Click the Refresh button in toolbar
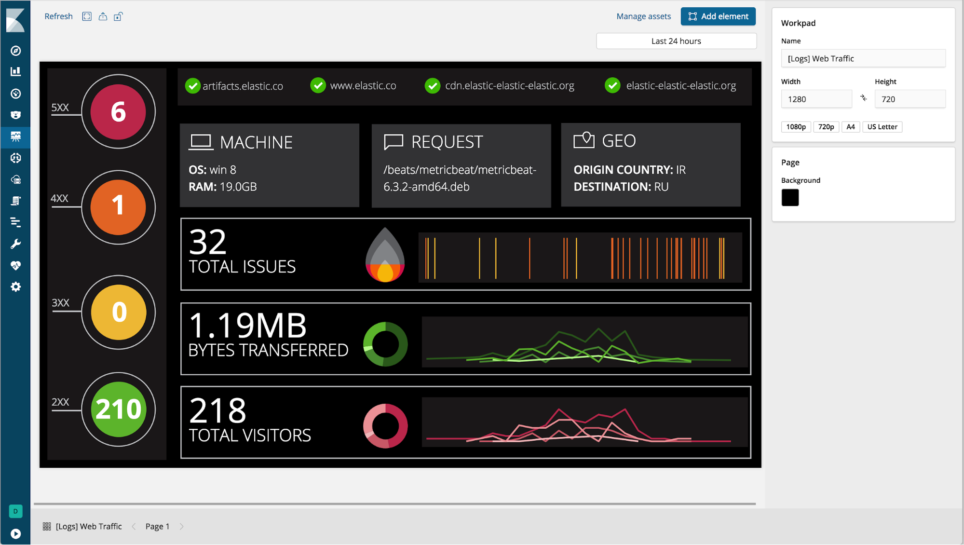964x545 pixels. [58, 16]
